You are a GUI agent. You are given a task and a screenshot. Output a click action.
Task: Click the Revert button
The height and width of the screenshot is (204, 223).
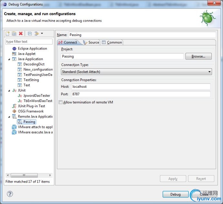pos(201,179)
